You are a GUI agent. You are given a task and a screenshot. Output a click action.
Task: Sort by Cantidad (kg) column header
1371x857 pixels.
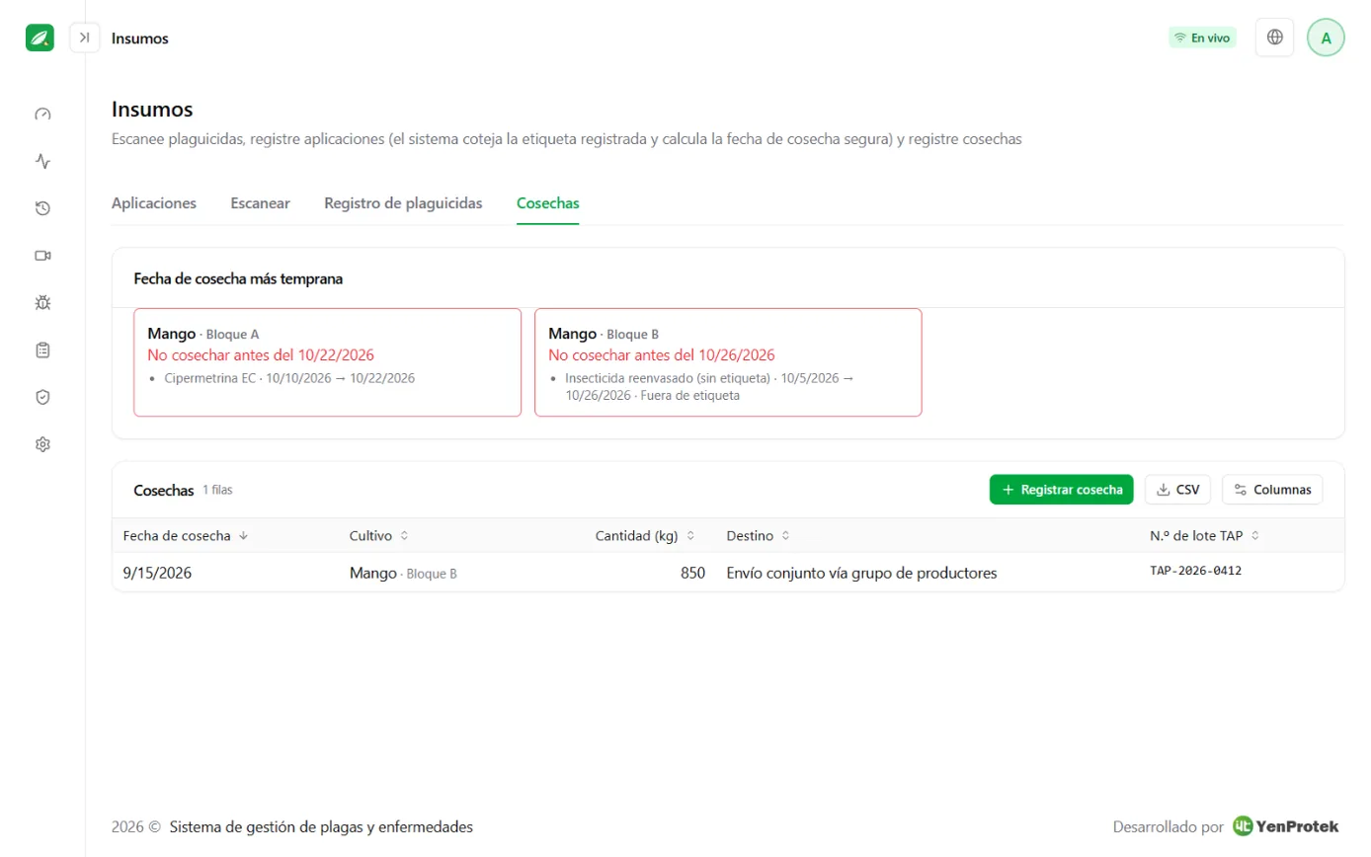point(645,536)
